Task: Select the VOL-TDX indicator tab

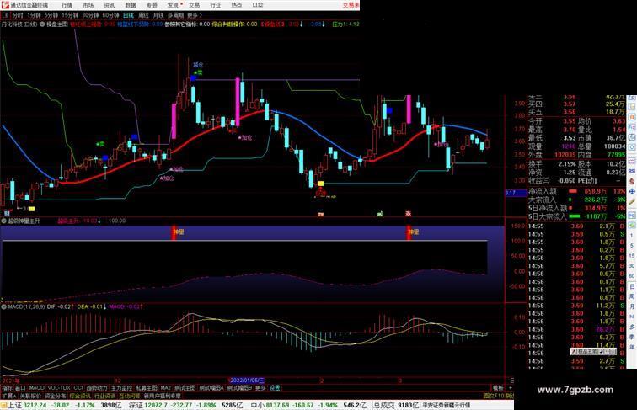Action: pyautogui.click(x=59, y=388)
